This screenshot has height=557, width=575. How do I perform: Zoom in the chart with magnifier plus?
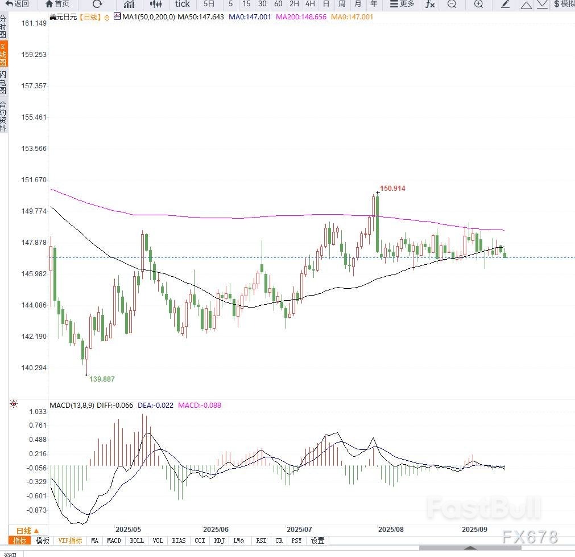pyautogui.click(x=478, y=4)
